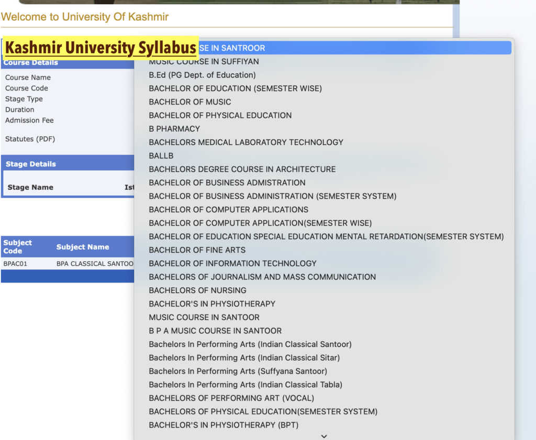Pick Performing Arts (Suffyana Santoor)
The image size is (536, 440).
point(323,371)
